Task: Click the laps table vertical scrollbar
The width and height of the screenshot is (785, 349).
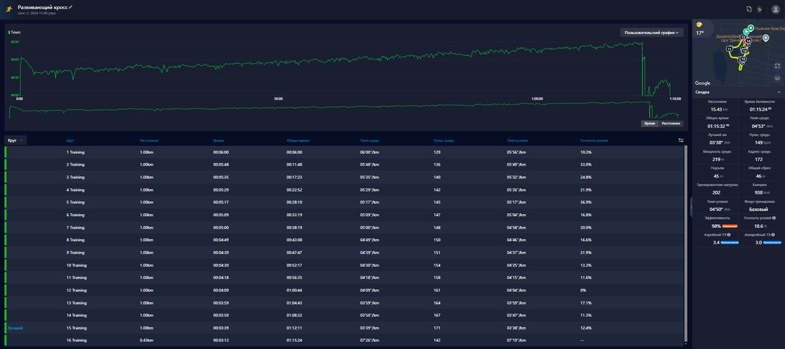Action: [686, 242]
